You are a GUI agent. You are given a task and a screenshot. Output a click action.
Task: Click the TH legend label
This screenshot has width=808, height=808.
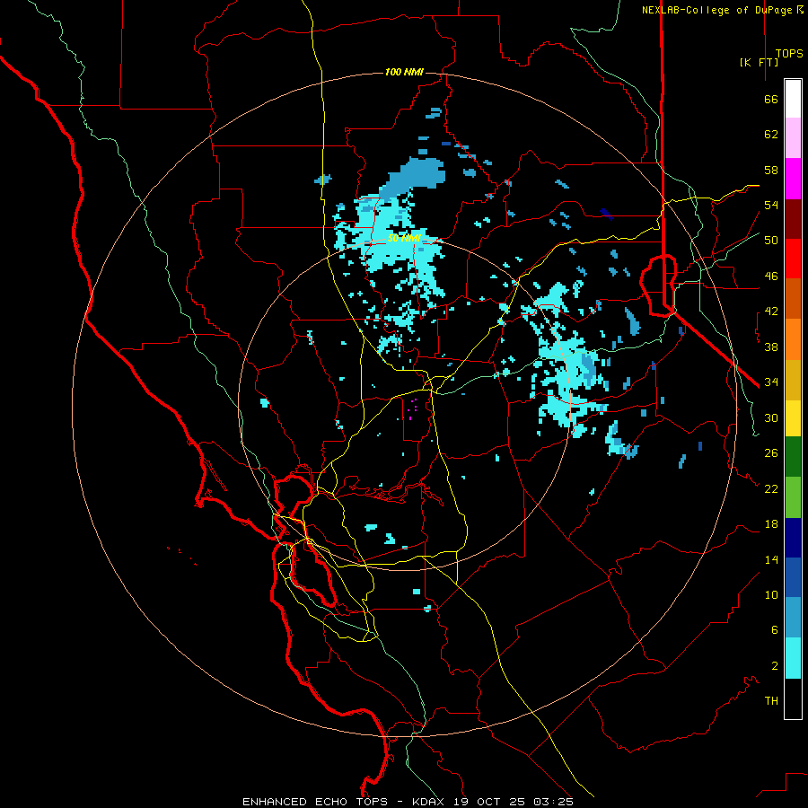tap(771, 701)
